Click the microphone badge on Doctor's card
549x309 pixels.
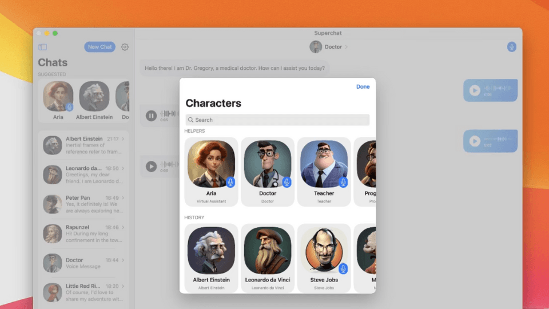pyautogui.click(x=287, y=182)
